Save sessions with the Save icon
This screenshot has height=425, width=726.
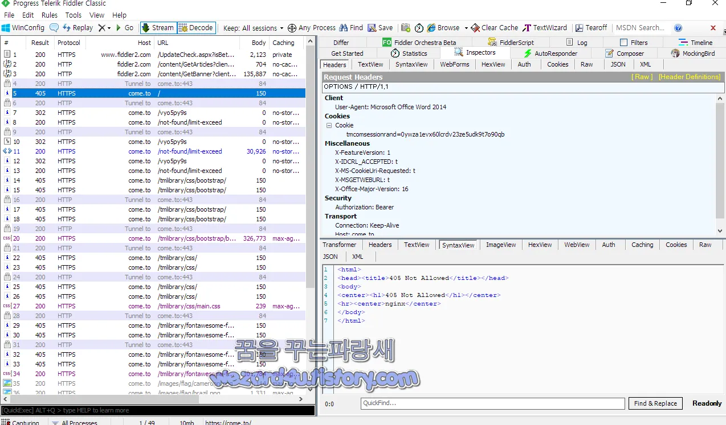click(x=380, y=27)
